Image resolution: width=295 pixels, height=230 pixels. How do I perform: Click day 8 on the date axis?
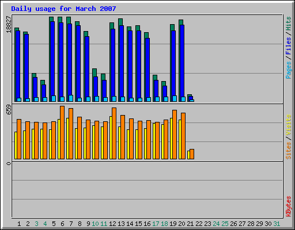coord(80,224)
